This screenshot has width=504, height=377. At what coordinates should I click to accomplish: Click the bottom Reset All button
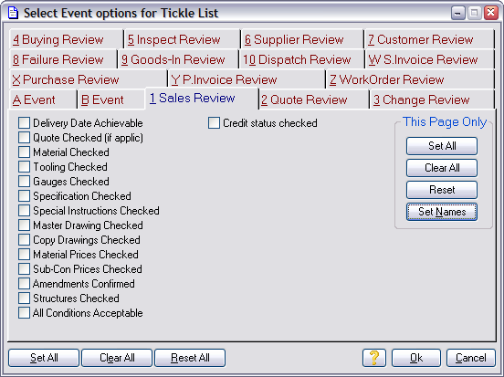pyautogui.click(x=190, y=358)
